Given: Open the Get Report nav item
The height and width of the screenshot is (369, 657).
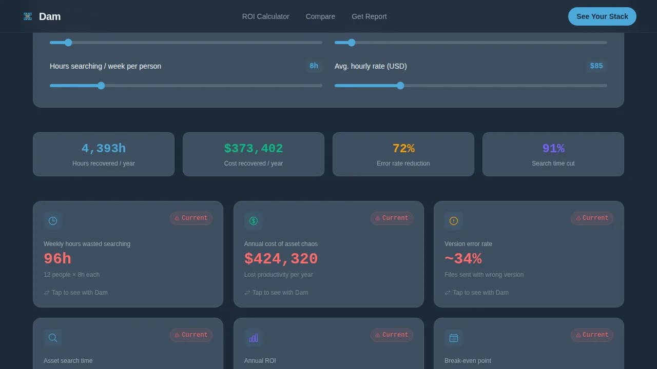Looking at the screenshot, I should pos(369,16).
